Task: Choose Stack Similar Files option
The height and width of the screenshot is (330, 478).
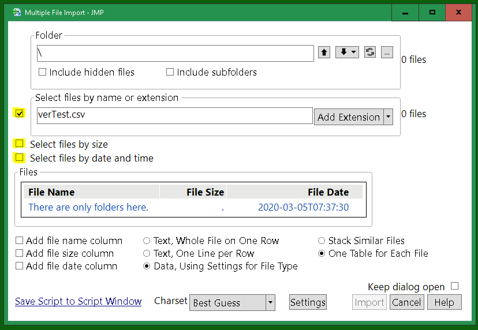Action: click(x=322, y=241)
